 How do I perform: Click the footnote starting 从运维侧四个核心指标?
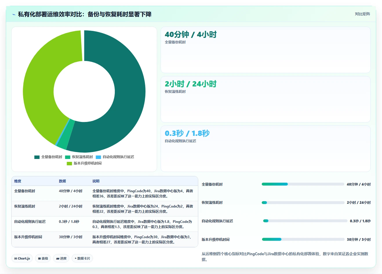click(x=285, y=257)
